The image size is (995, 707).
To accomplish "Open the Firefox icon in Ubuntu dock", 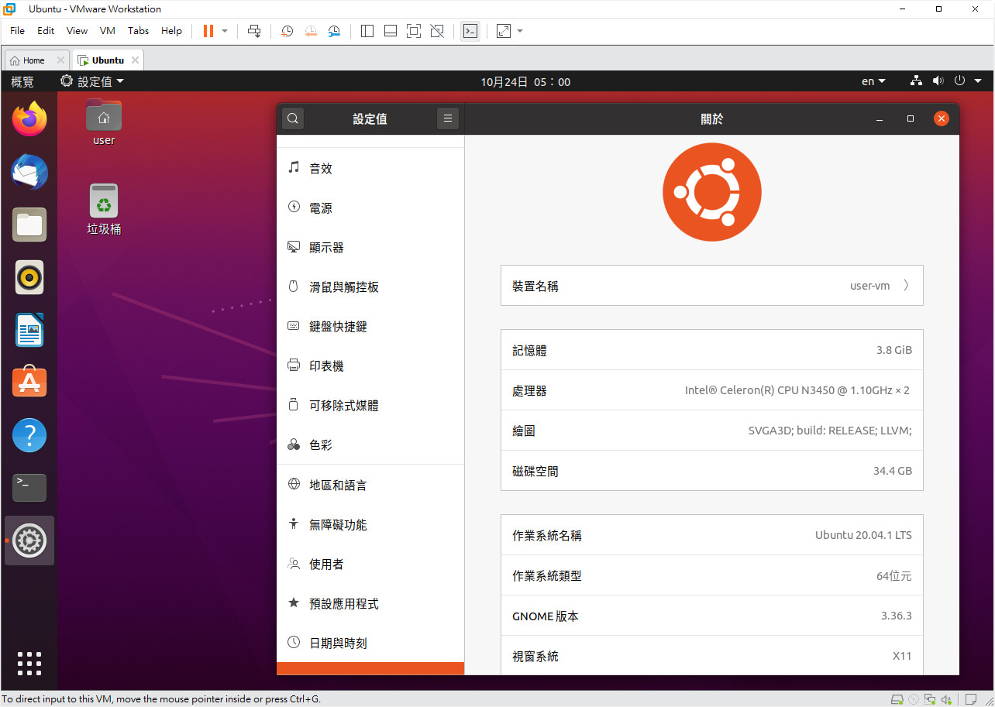I will point(29,118).
